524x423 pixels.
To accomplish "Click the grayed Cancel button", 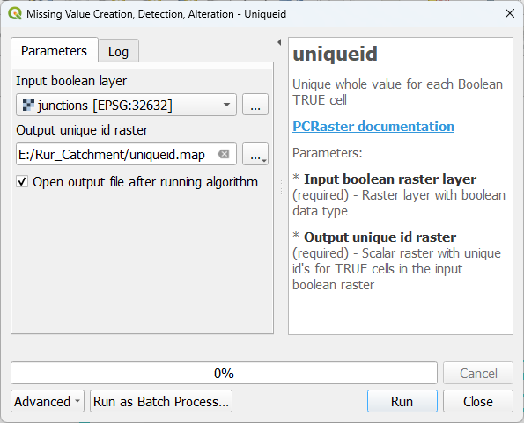I will click(478, 373).
